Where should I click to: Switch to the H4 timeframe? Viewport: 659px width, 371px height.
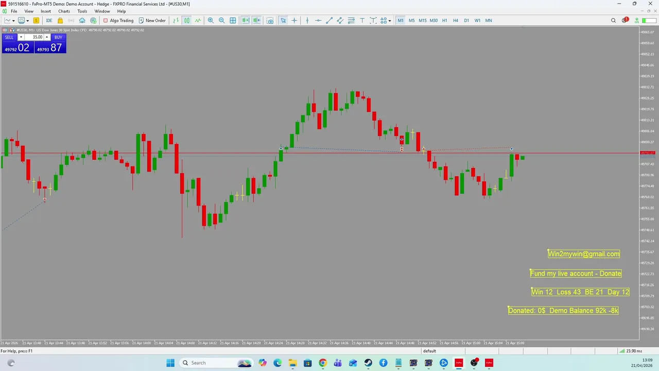456,21
